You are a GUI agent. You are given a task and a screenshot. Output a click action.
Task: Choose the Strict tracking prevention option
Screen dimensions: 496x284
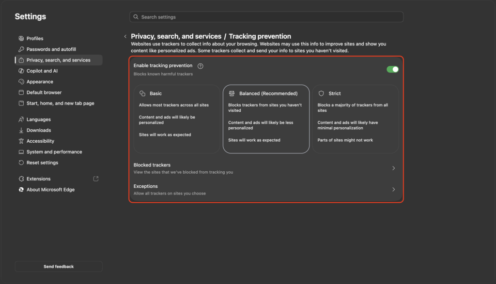pyautogui.click(x=356, y=119)
